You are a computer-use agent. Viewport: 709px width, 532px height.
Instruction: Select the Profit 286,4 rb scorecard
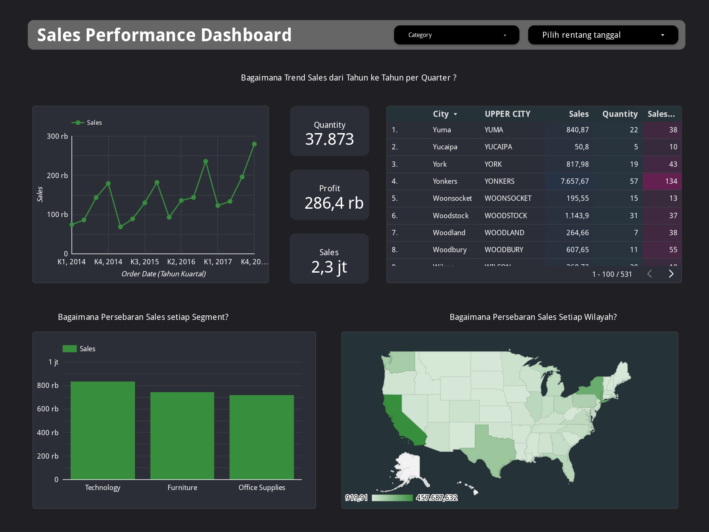[x=329, y=195]
